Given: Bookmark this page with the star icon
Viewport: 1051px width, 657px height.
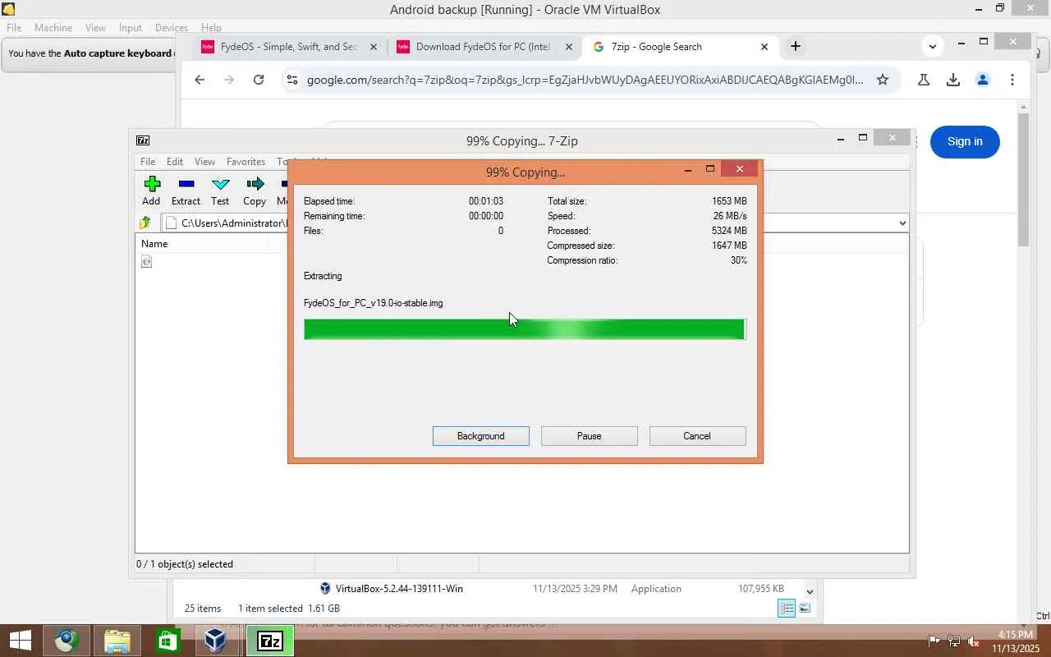Looking at the screenshot, I should click(x=883, y=80).
